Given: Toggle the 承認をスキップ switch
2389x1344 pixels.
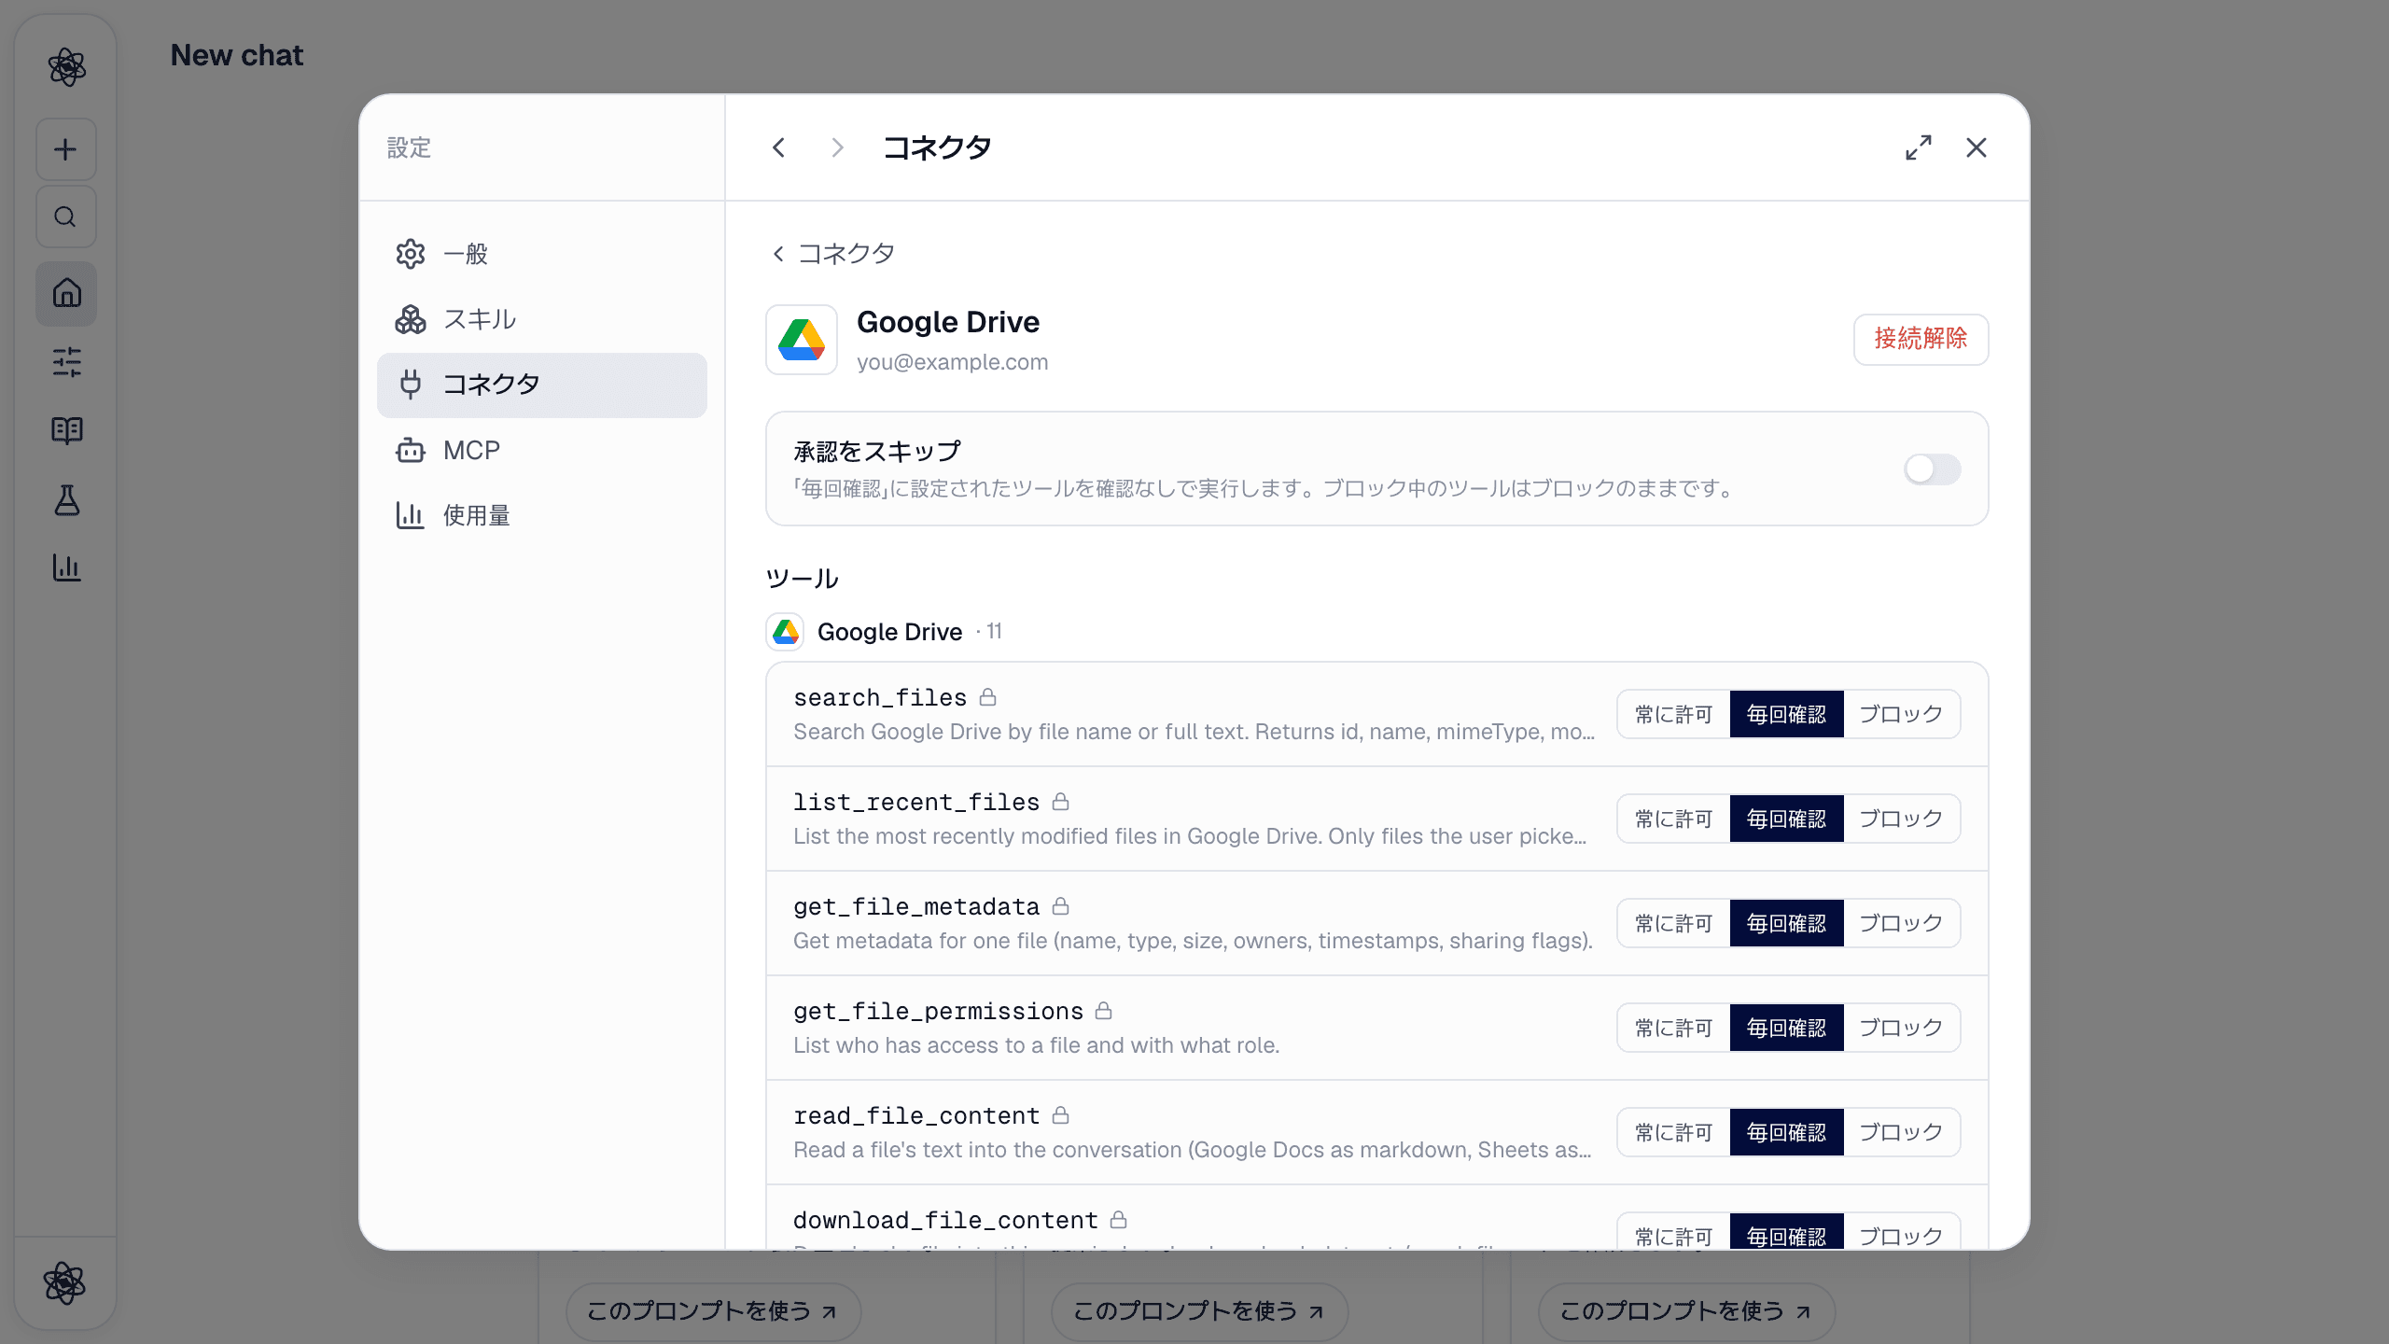Looking at the screenshot, I should [x=1932, y=469].
